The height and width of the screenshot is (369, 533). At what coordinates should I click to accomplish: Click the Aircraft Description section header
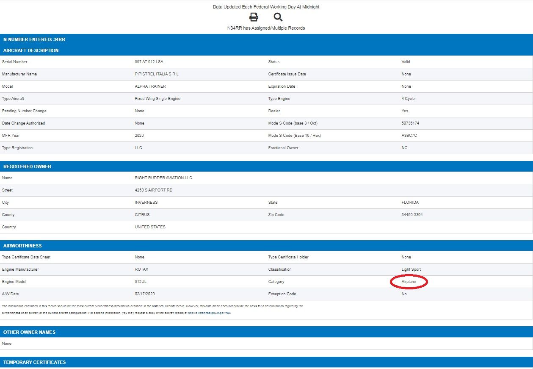click(31, 50)
